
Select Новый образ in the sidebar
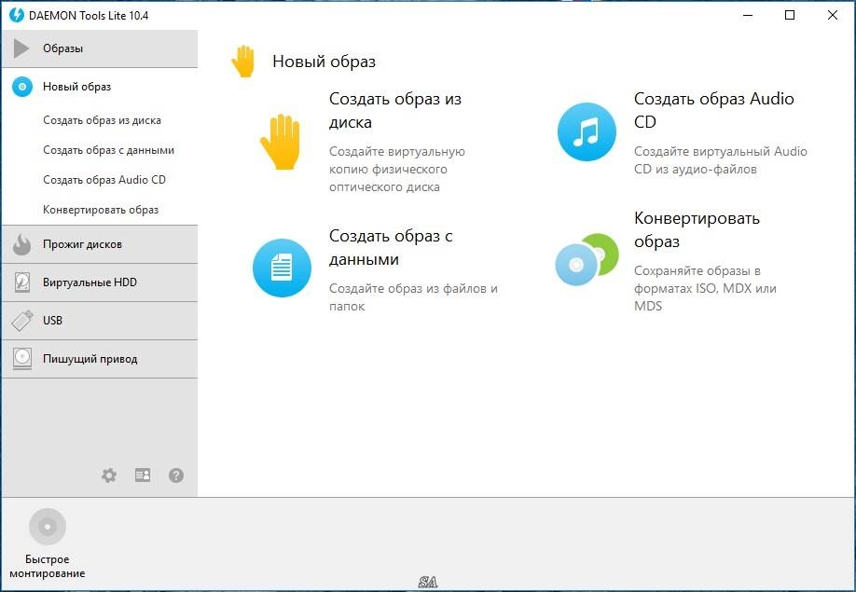(x=100, y=87)
